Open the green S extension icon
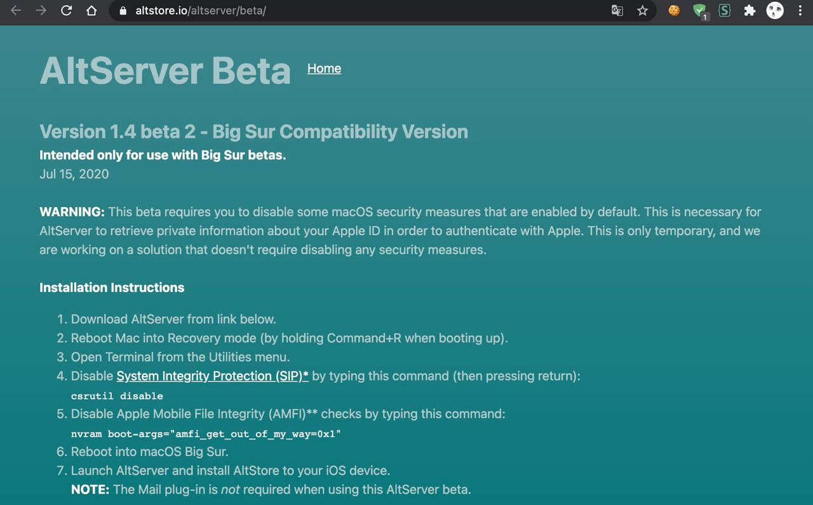Image resolution: width=813 pixels, height=505 pixels. (725, 11)
